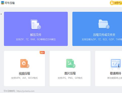Image resolution: width=122 pixels, height=93 pixels.
Task: Click the 支持MP4、AVI、MOV格式 text
Action: 24,78
